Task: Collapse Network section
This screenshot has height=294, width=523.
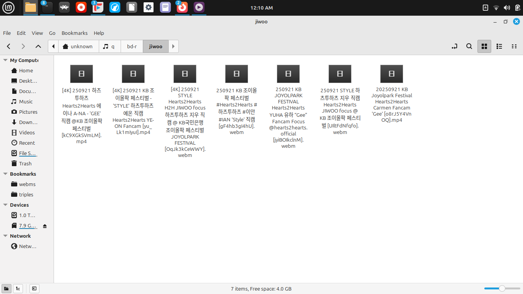Action: coord(5,236)
